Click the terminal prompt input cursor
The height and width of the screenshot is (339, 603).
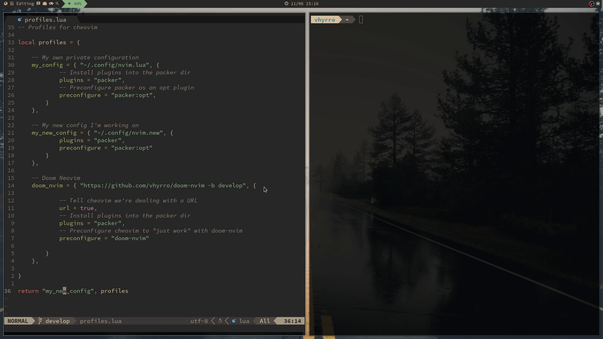[x=361, y=20]
